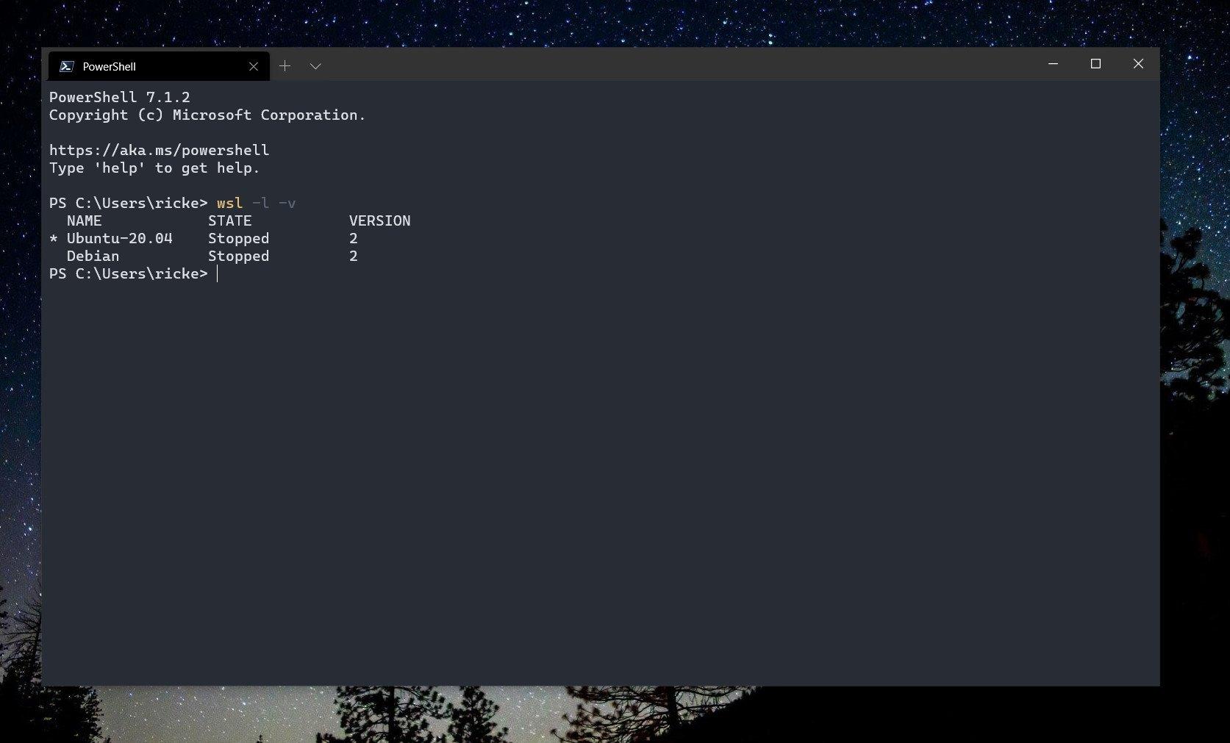This screenshot has width=1230, height=743.
Task: Click the STATE column header text
Action: (230, 220)
